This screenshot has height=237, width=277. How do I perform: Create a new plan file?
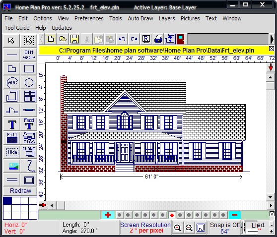[51, 39]
